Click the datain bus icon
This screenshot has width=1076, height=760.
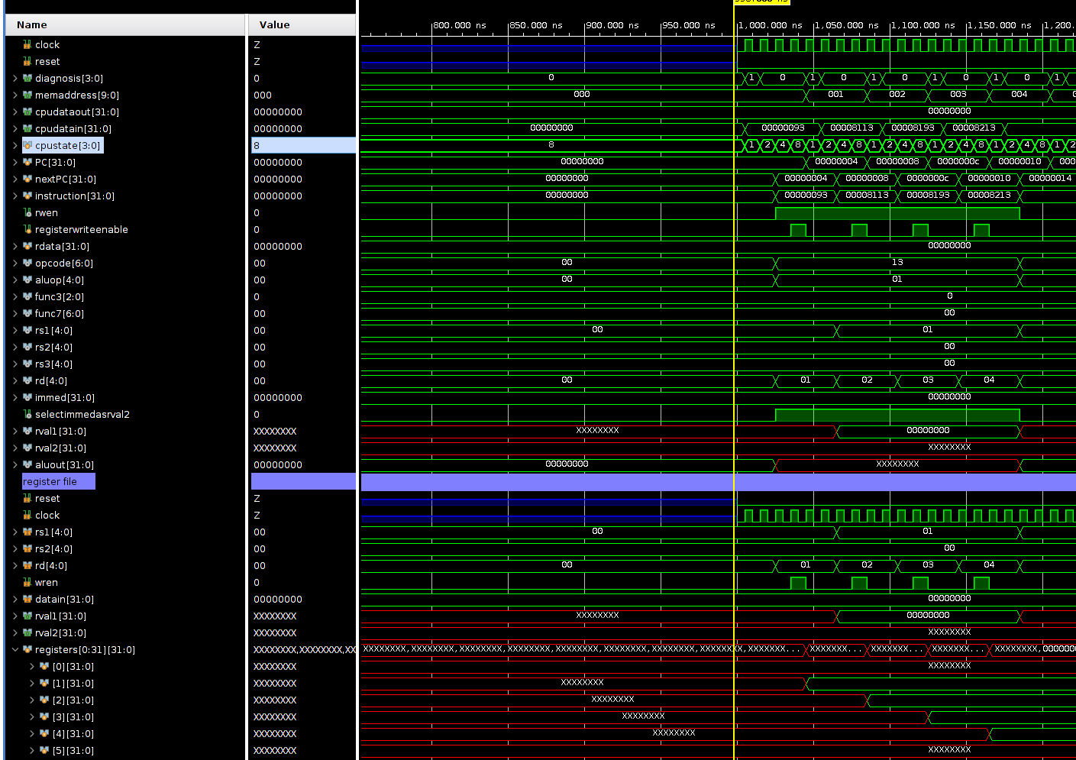27,599
